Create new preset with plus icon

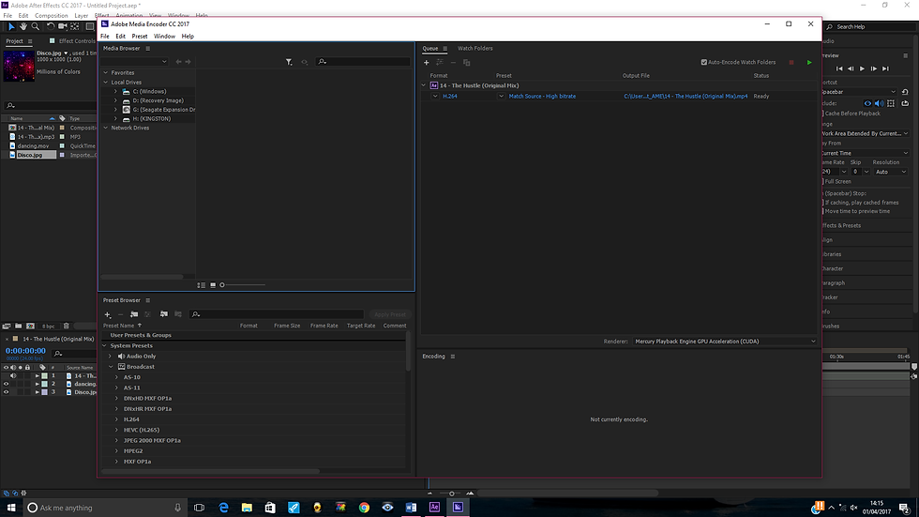107,314
